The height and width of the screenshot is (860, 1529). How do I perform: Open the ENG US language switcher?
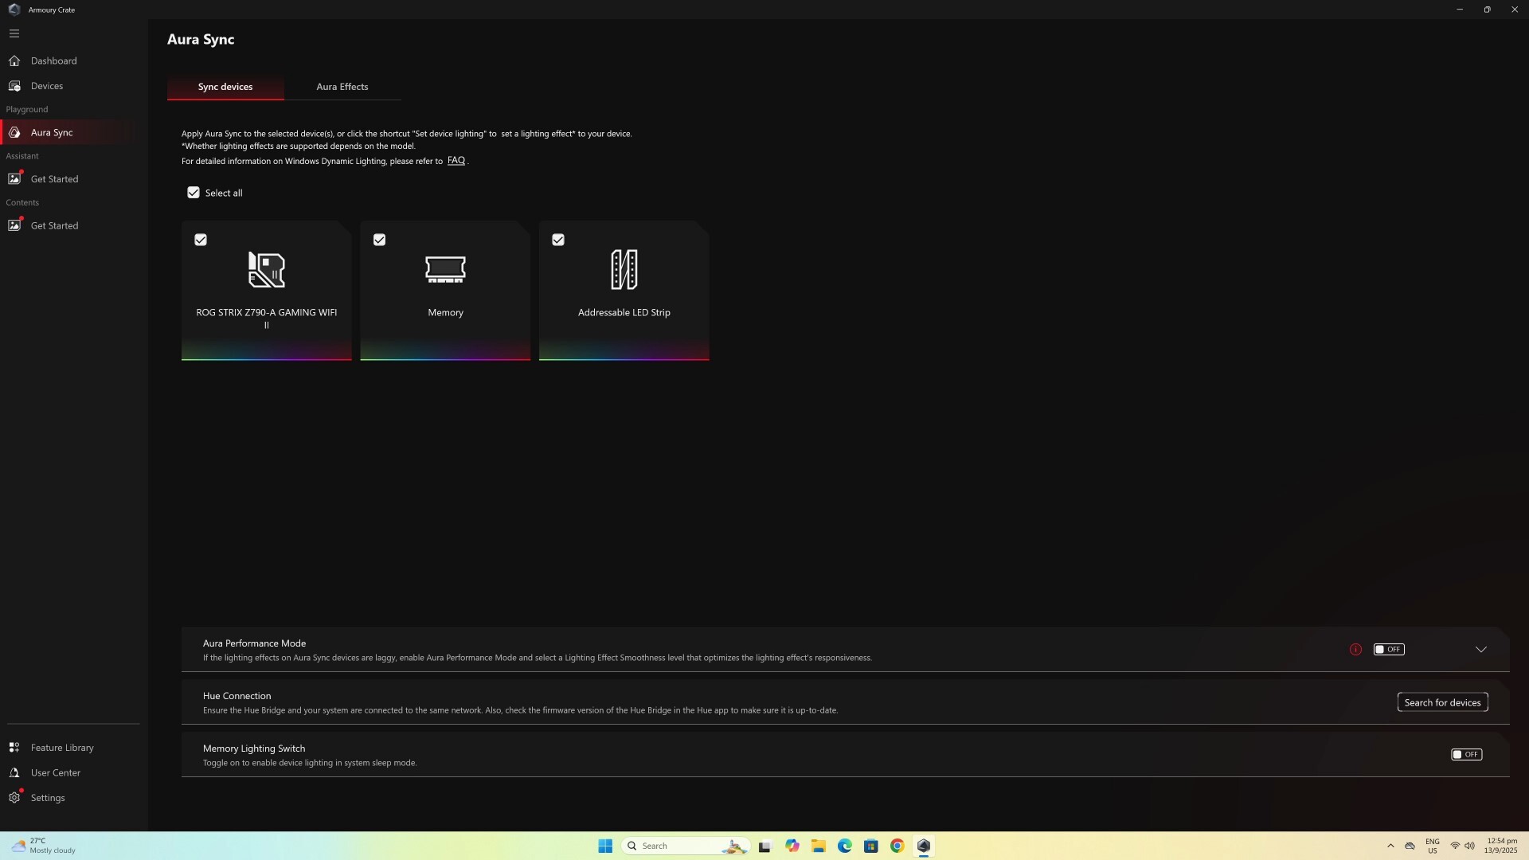pyautogui.click(x=1433, y=846)
